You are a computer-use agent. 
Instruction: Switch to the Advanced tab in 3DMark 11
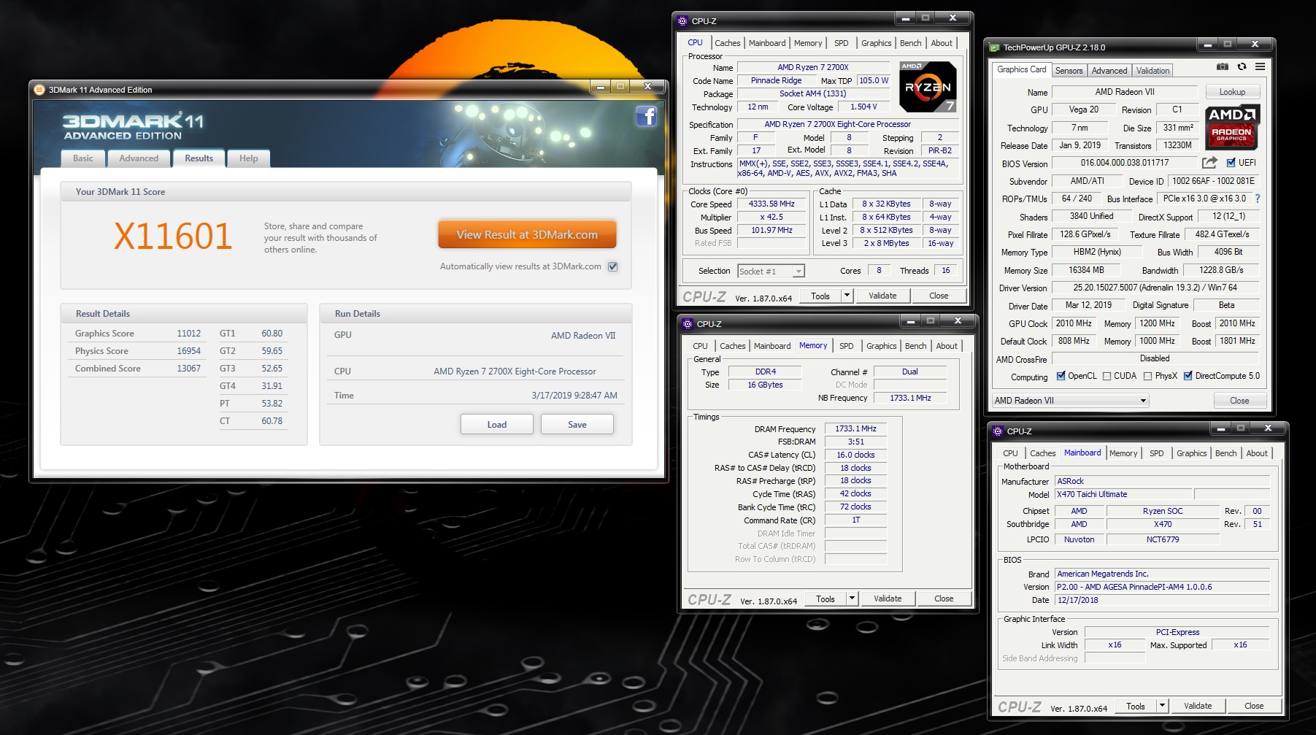[x=139, y=158]
